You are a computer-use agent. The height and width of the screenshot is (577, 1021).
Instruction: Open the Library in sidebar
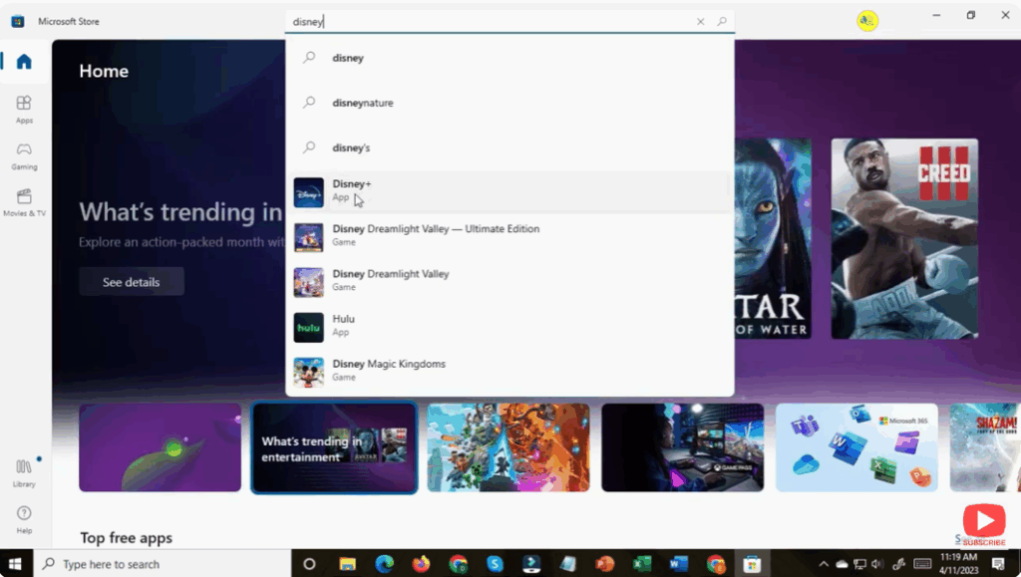tap(24, 473)
